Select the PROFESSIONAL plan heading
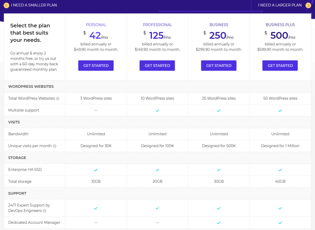 (157, 25)
